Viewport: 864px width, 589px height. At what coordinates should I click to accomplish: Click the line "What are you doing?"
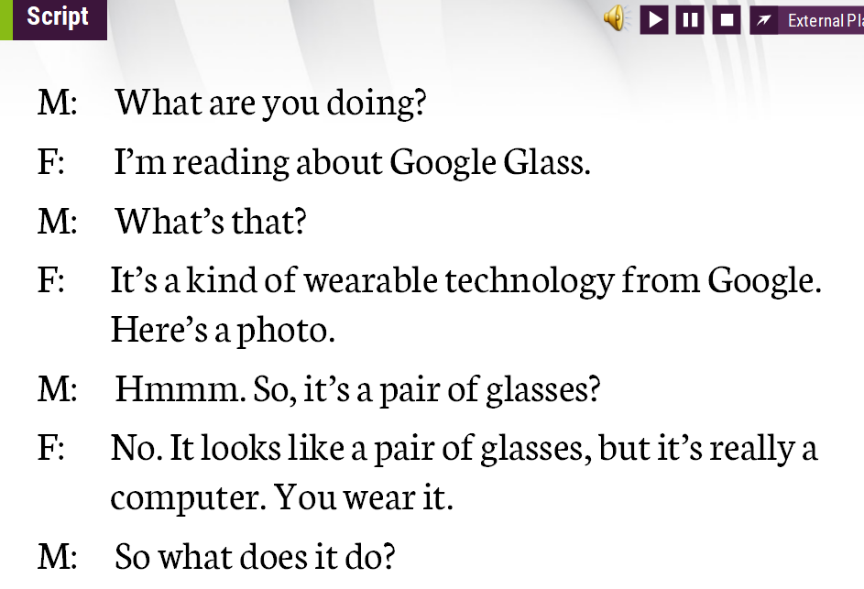pos(270,103)
